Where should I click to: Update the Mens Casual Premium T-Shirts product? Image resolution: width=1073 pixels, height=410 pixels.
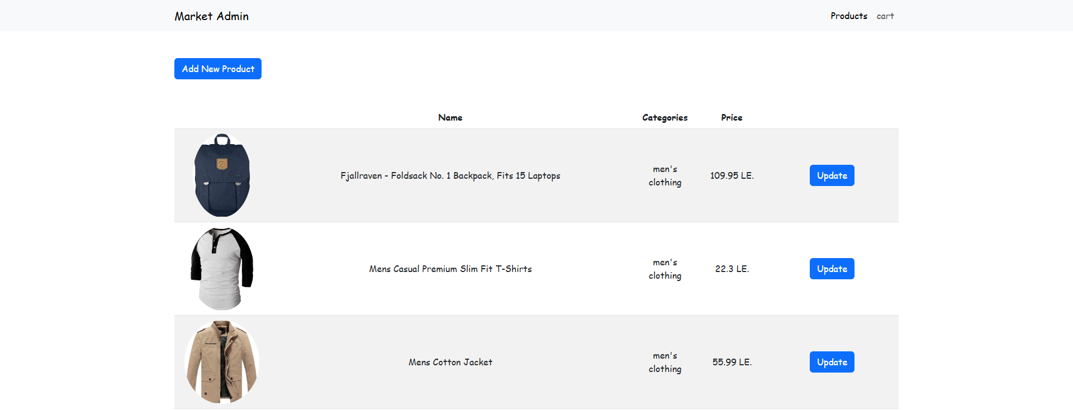[x=832, y=269]
